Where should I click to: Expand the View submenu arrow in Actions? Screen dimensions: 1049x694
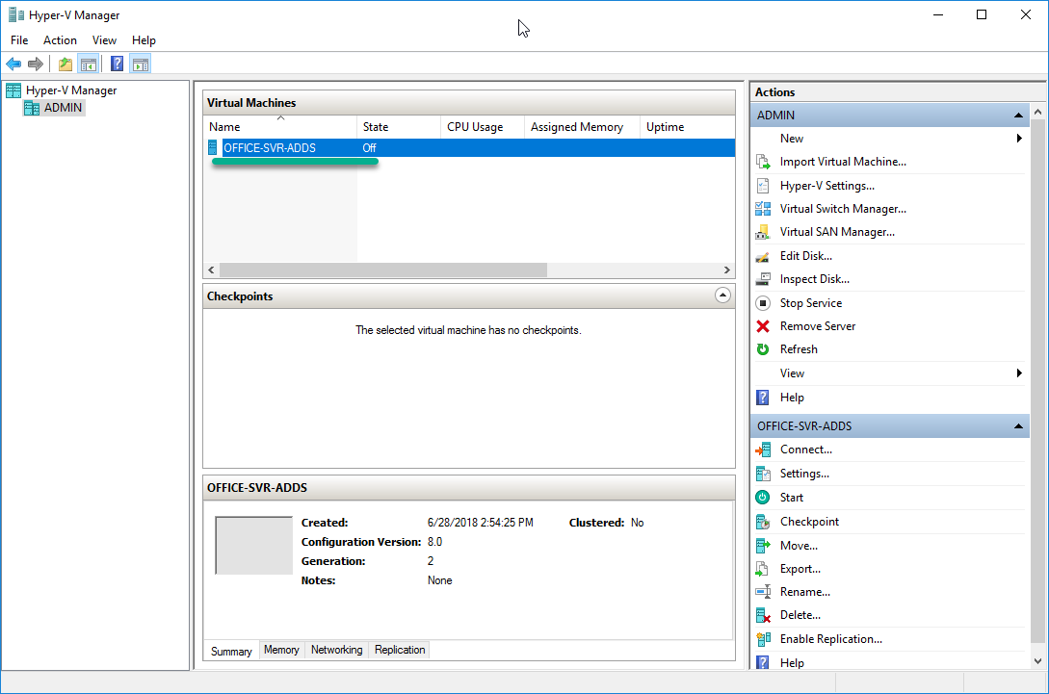[x=1019, y=373]
